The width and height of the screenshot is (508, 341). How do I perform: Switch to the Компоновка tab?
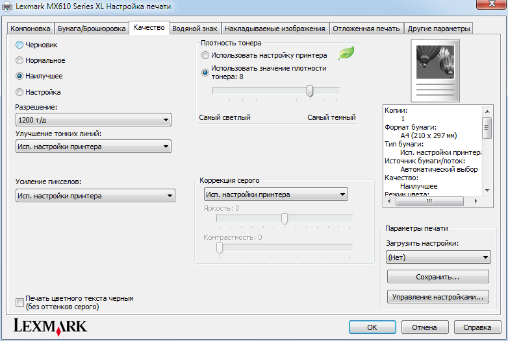click(x=30, y=29)
